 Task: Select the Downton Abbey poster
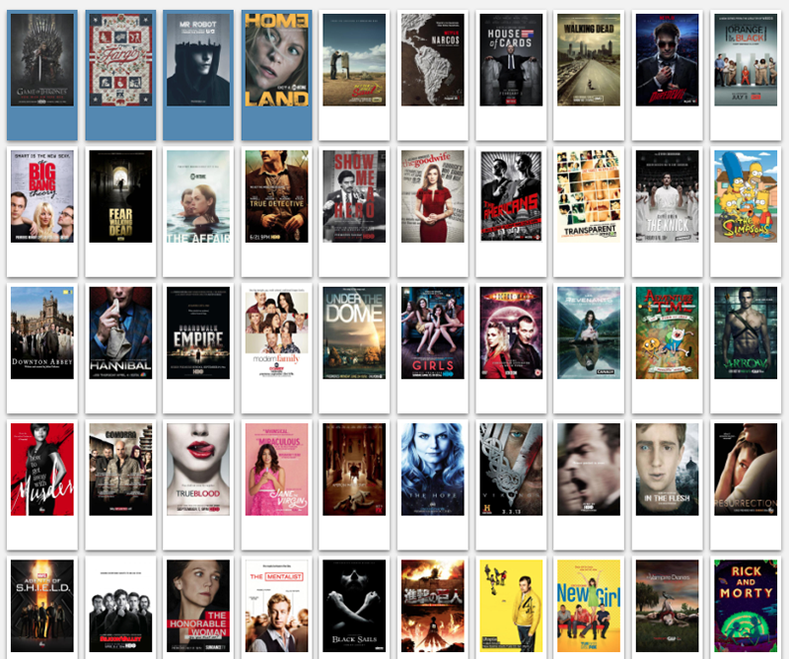tap(42, 332)
